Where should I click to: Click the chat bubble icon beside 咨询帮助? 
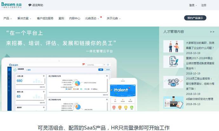tap(30, 5)
